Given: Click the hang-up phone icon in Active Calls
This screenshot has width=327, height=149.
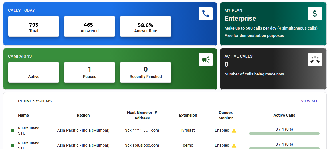Looking at the screenshot, I should 315,60.
